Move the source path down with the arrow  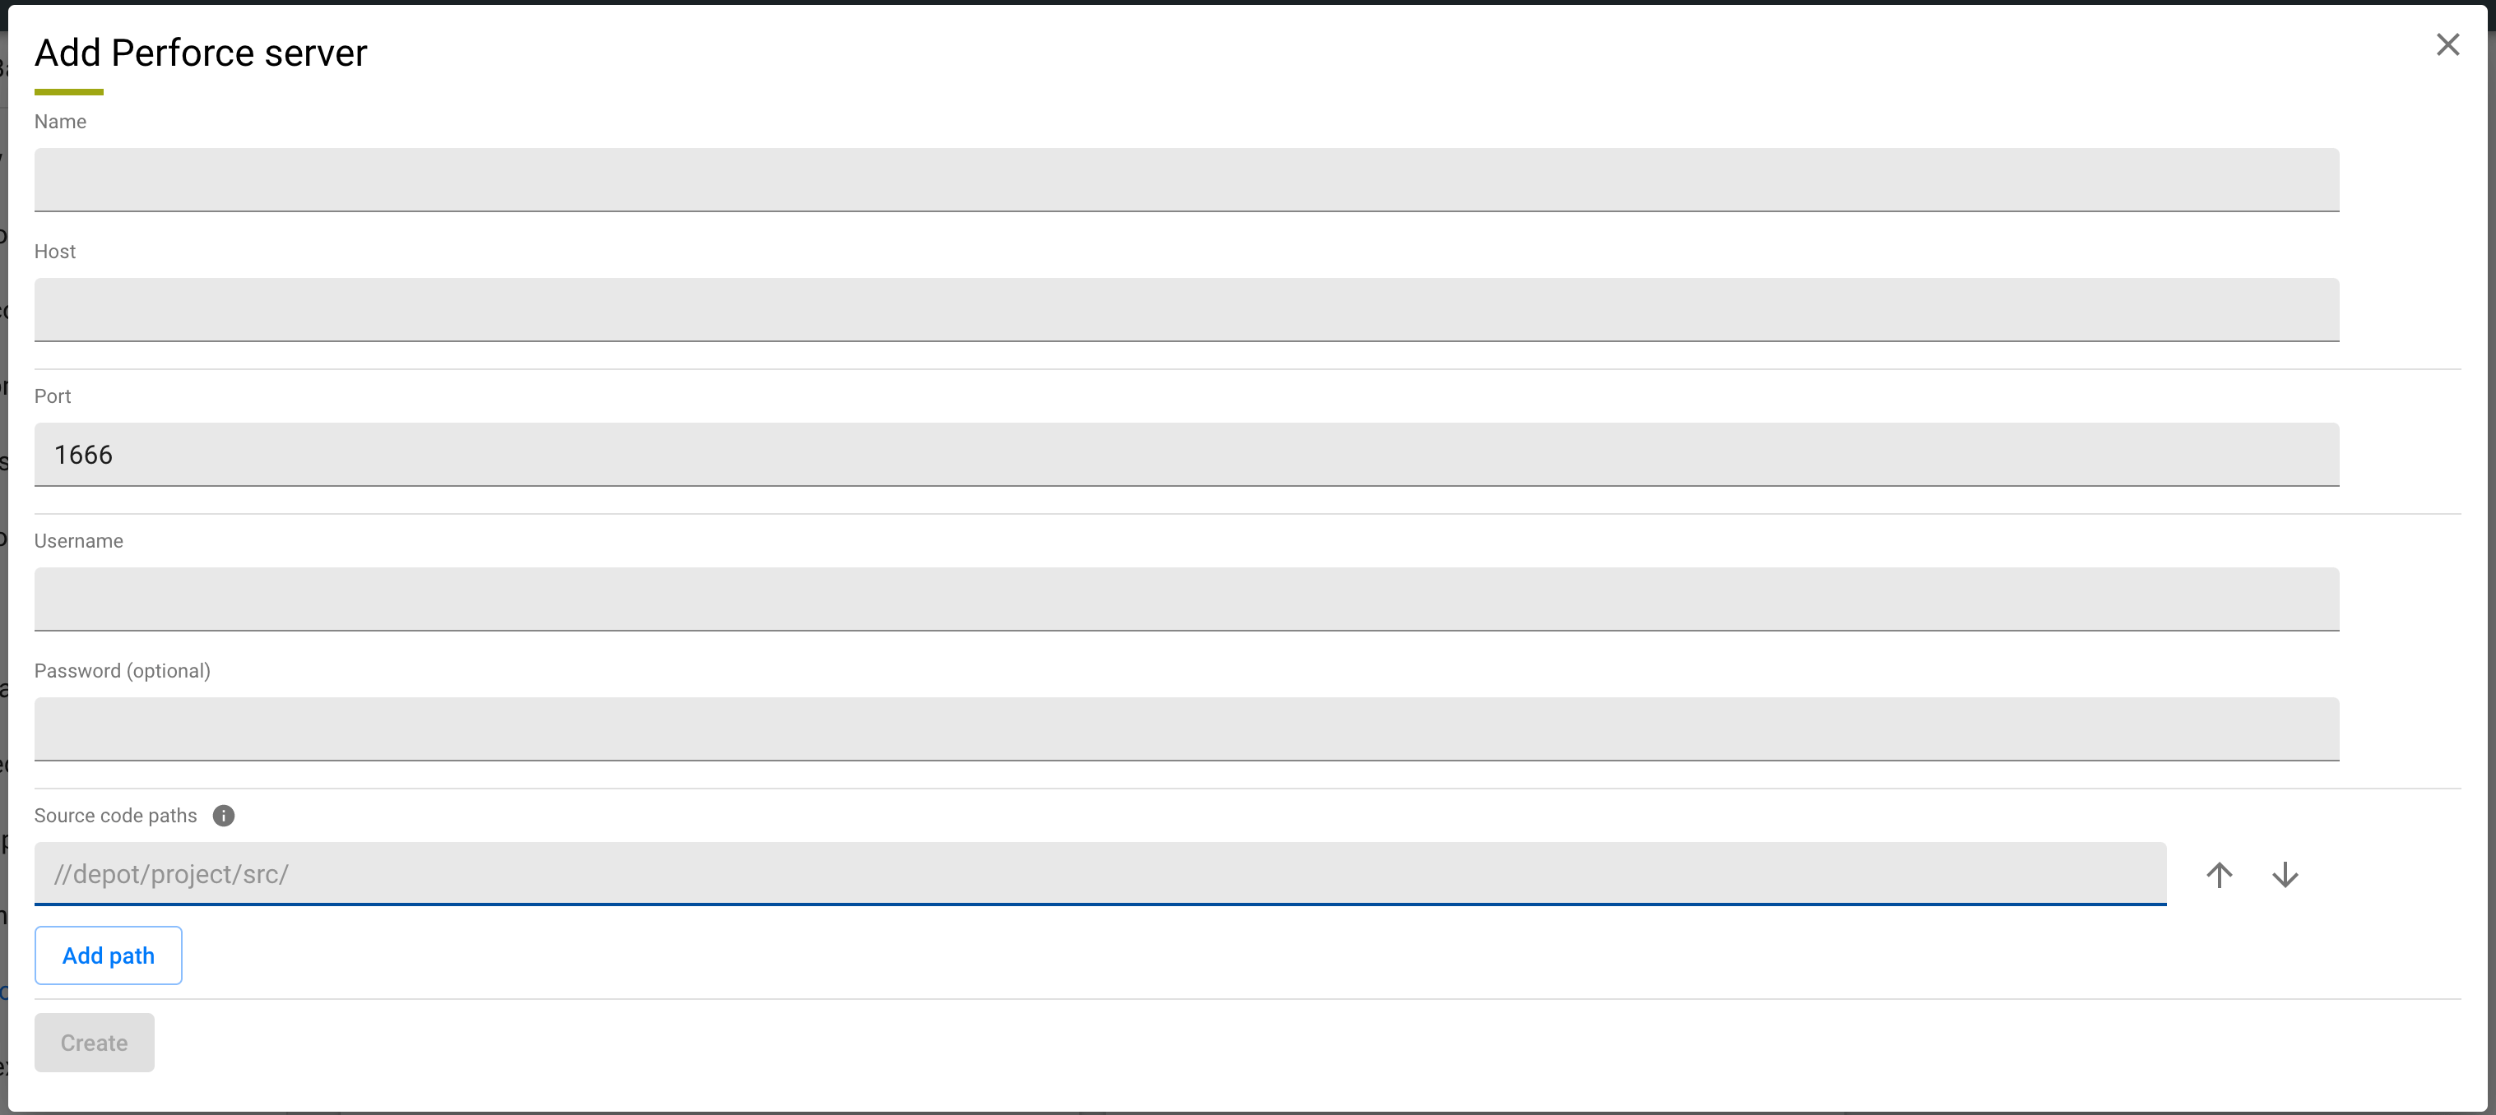pyautogui.click(x=2285, y=875)
